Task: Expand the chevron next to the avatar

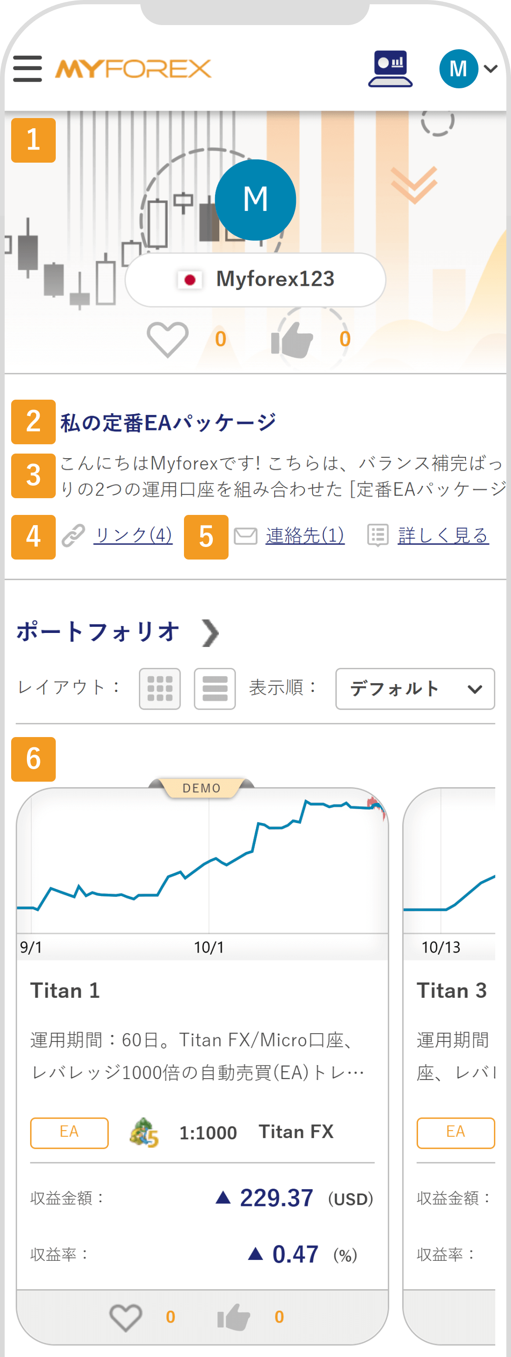Action: pos(491,69)
